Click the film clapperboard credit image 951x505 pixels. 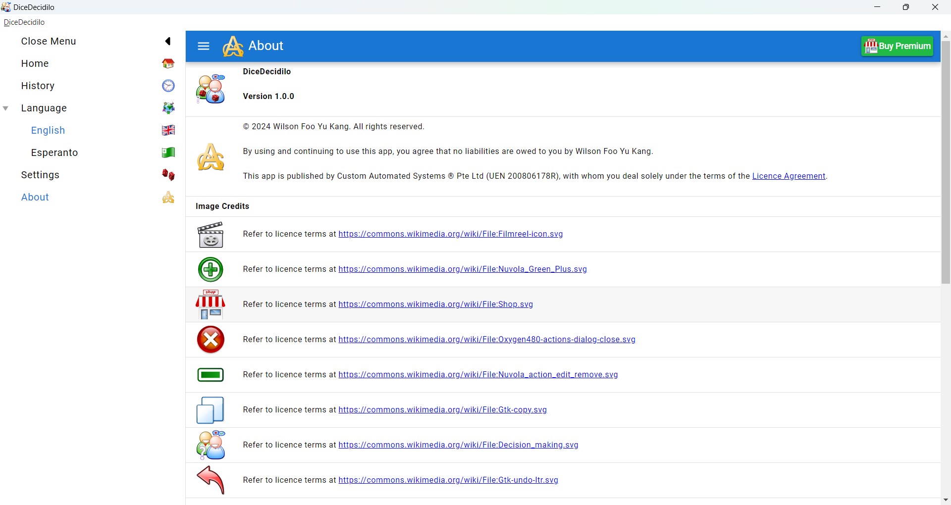coord(211,235)
